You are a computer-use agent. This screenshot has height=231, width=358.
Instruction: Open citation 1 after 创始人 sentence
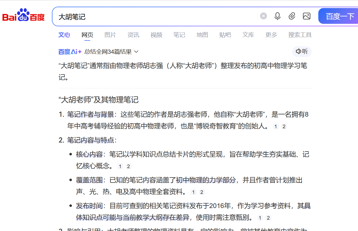tap(276, 127)
